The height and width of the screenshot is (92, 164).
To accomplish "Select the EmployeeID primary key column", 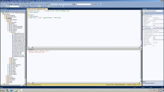I will point(19,33).
